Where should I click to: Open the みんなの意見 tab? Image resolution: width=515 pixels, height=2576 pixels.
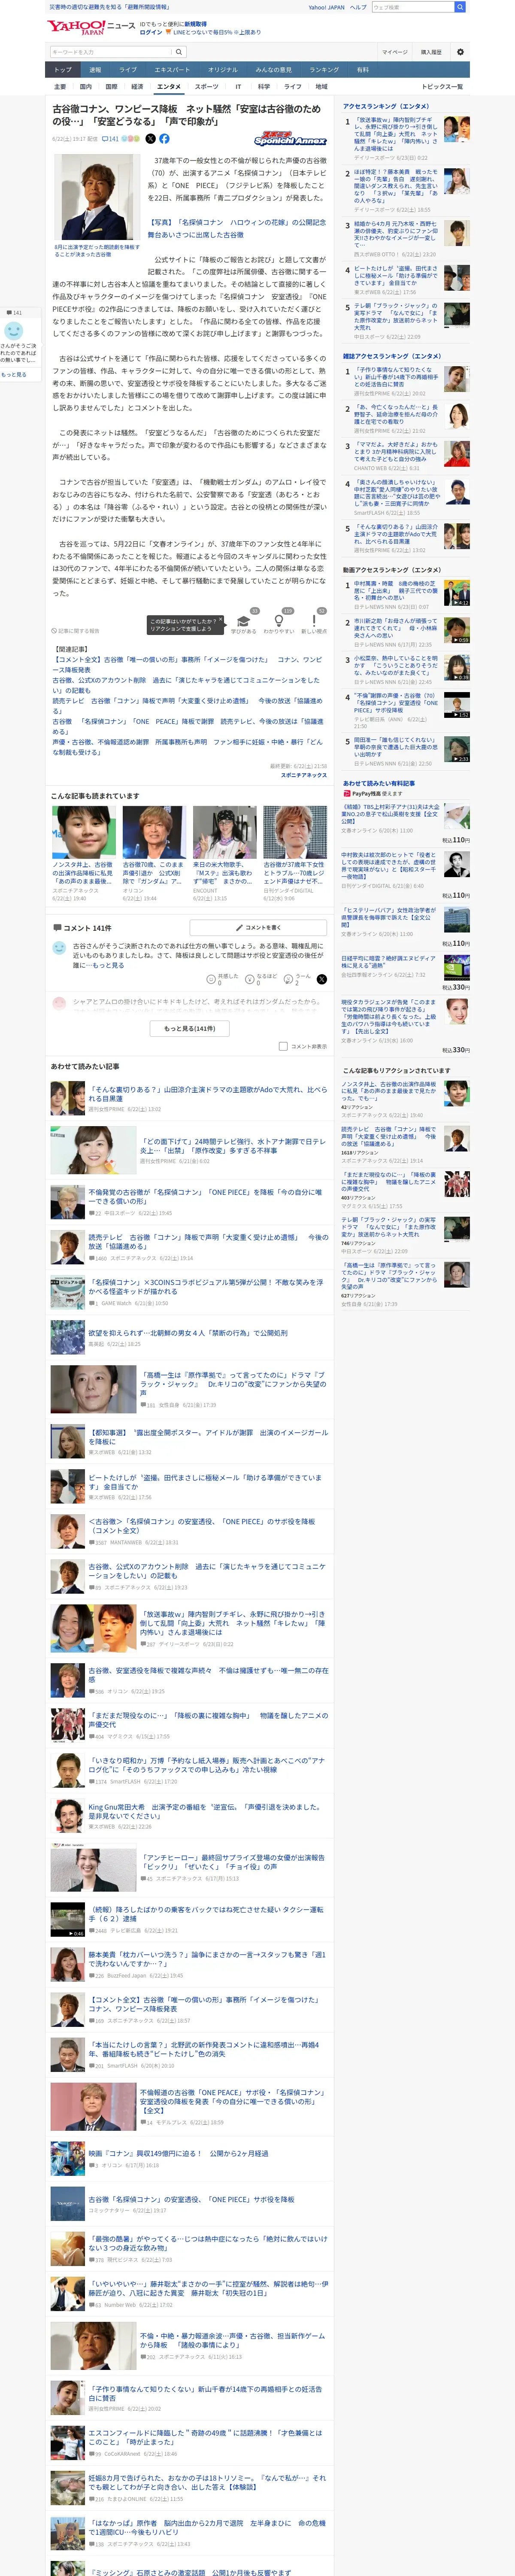pyautogui.click(x=273, y=70)
